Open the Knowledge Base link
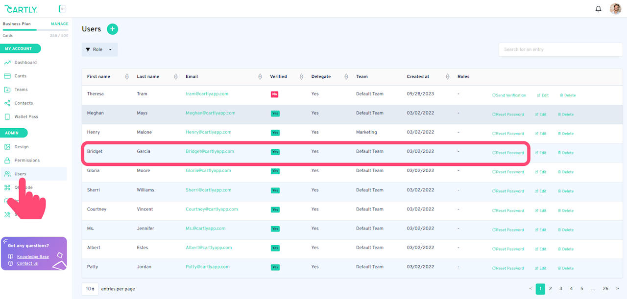 point(33,257)
